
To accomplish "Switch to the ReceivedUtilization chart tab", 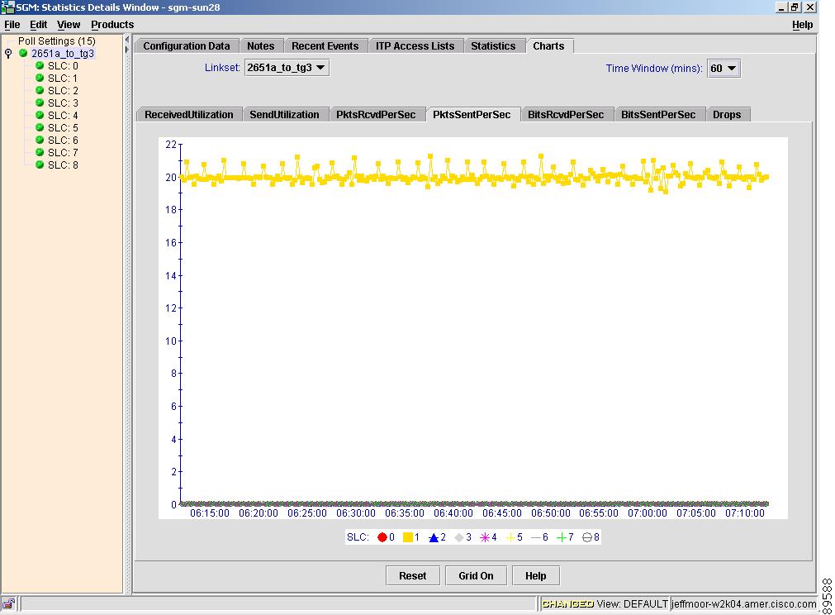I will click(188, 115).
